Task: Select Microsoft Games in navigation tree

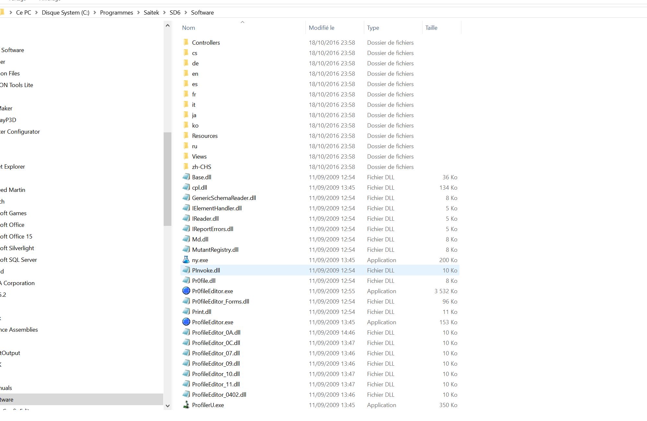Action: 13,213
